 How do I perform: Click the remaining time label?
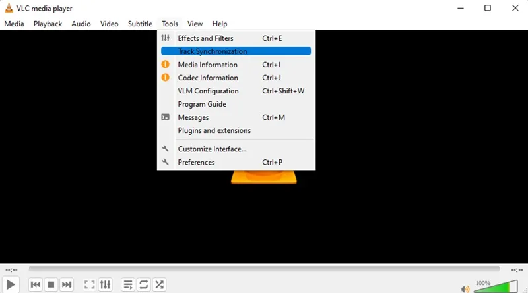click(x=517, y=270)
